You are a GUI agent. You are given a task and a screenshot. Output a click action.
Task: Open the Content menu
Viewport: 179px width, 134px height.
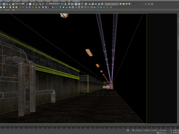pyautogui.click(x=63, y=1)
